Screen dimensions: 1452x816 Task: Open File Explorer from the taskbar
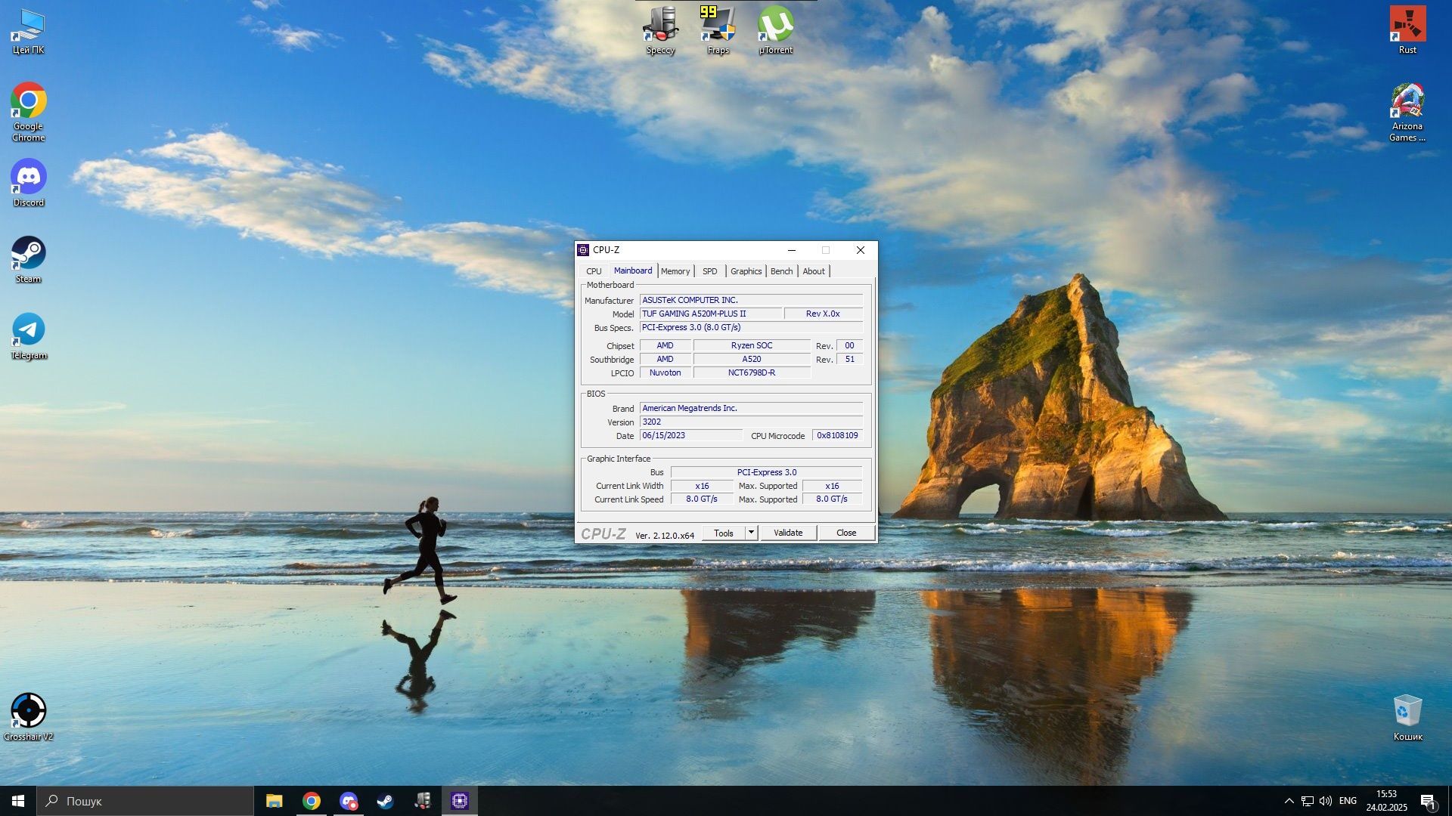pos(275,801)
